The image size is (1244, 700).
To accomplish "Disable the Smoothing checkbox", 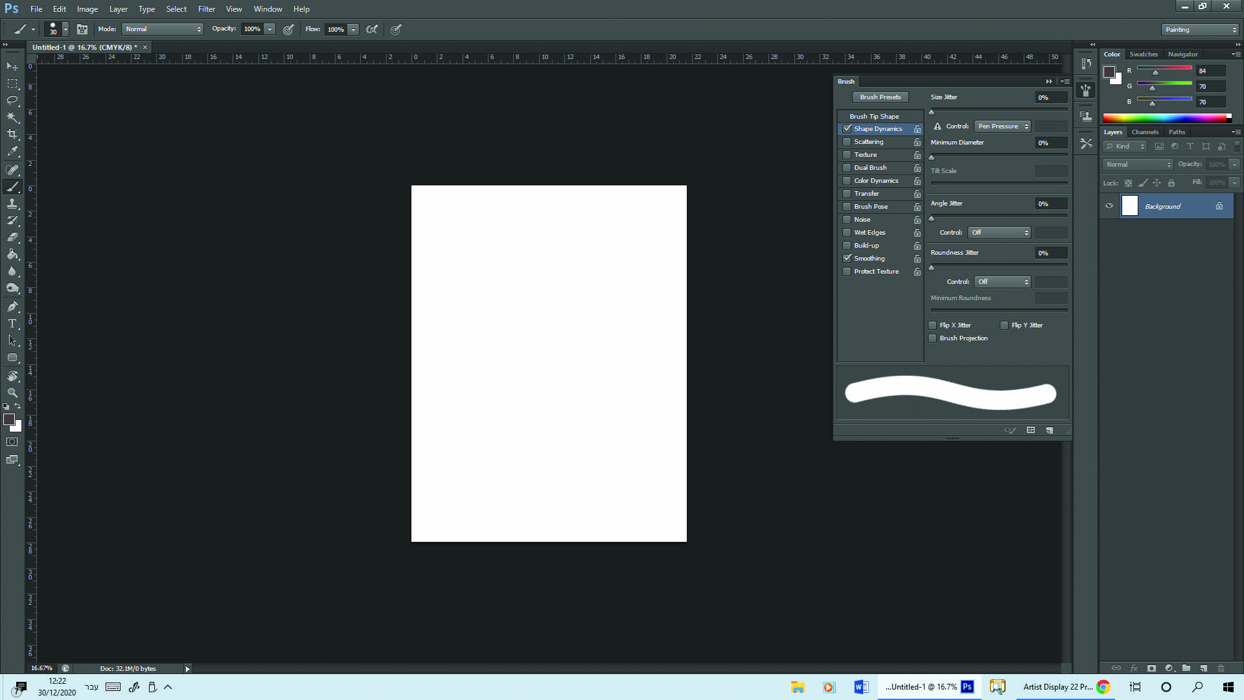I will coord(847,259).
